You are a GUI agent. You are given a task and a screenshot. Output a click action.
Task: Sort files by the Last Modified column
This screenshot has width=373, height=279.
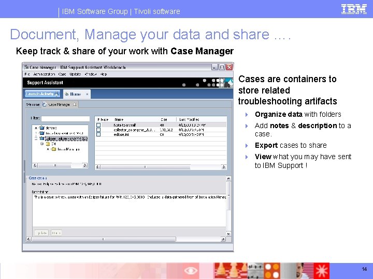click(189, 119)
